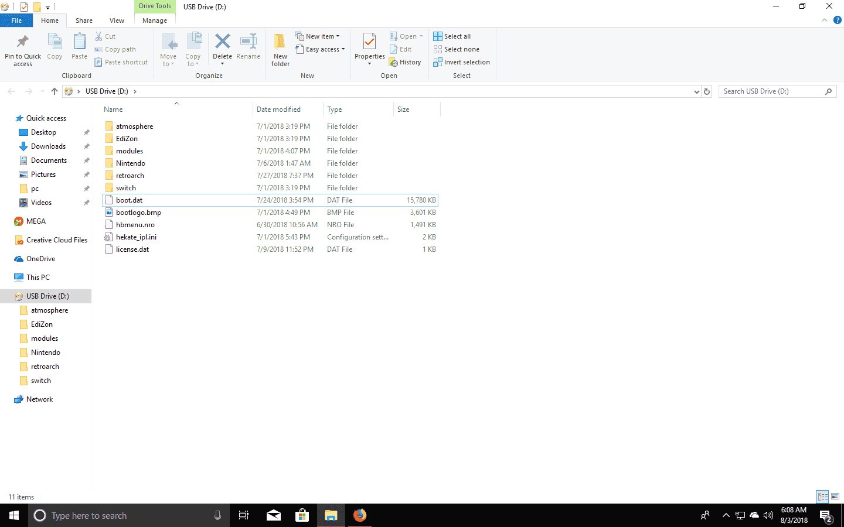The height and width of the screenshot is (527, 844).
Task: Sort files by the Type column
Action: [x=358, y=109]
